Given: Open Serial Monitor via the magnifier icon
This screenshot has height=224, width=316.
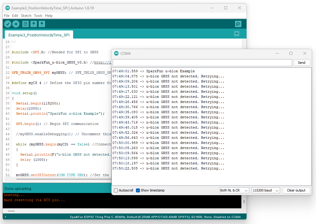Looking at the screenshot, I should click(238, 24).
